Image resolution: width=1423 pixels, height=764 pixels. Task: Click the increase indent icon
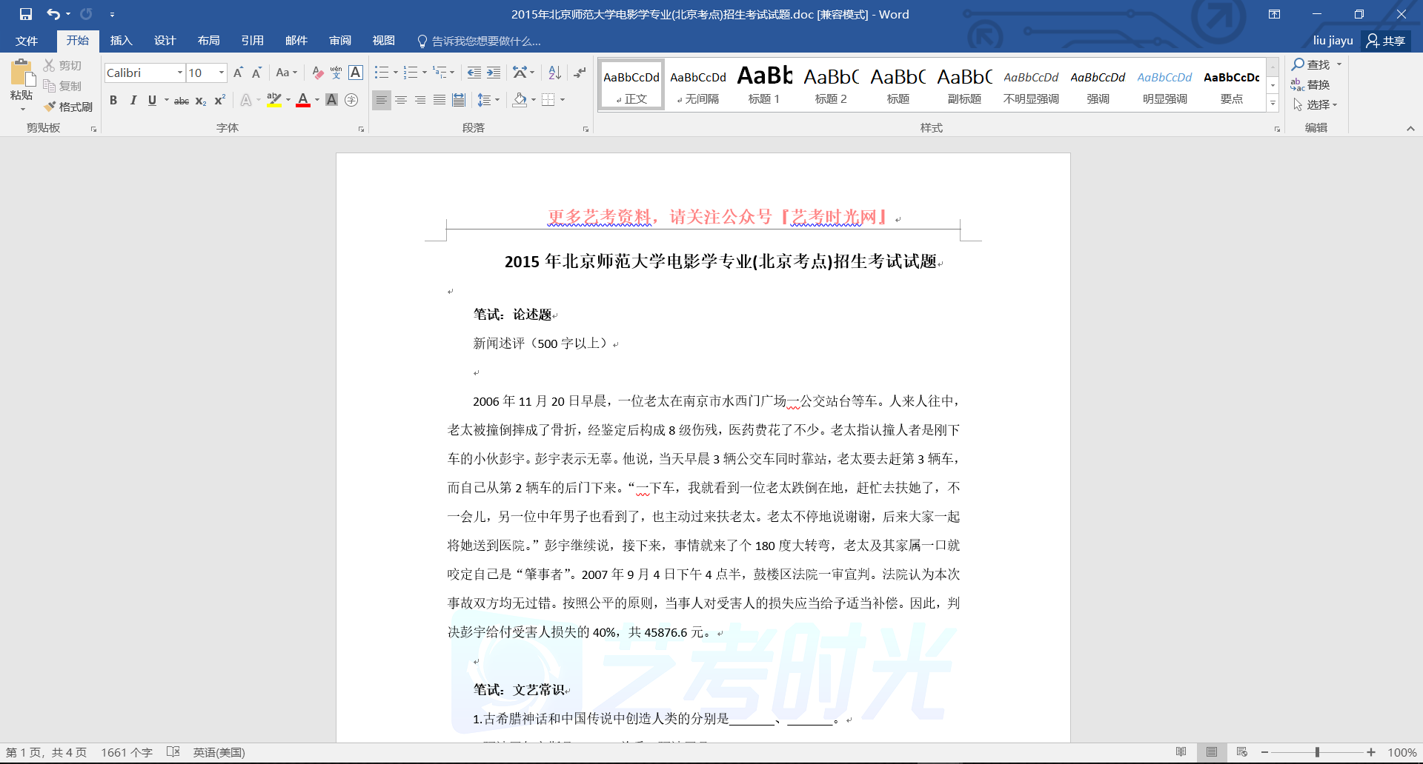[494, 73]
